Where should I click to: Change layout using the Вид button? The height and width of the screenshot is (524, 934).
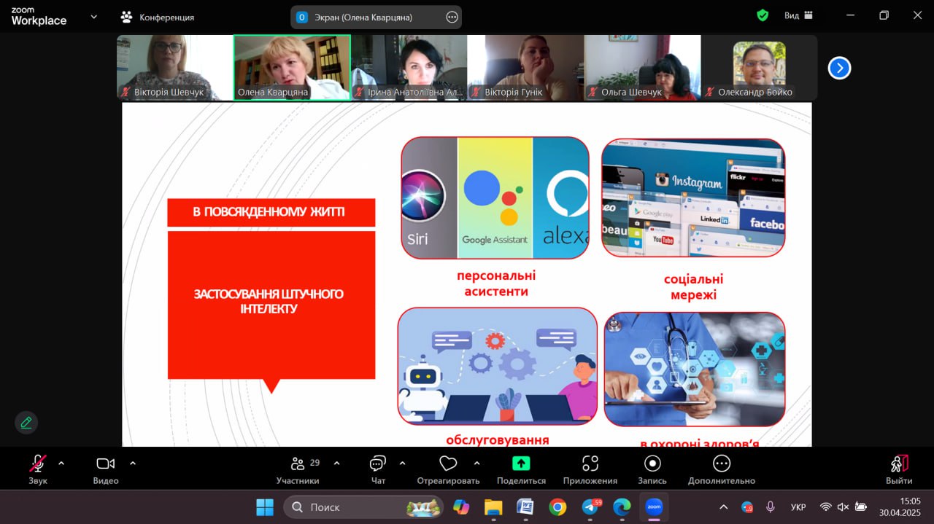(797, 15)
